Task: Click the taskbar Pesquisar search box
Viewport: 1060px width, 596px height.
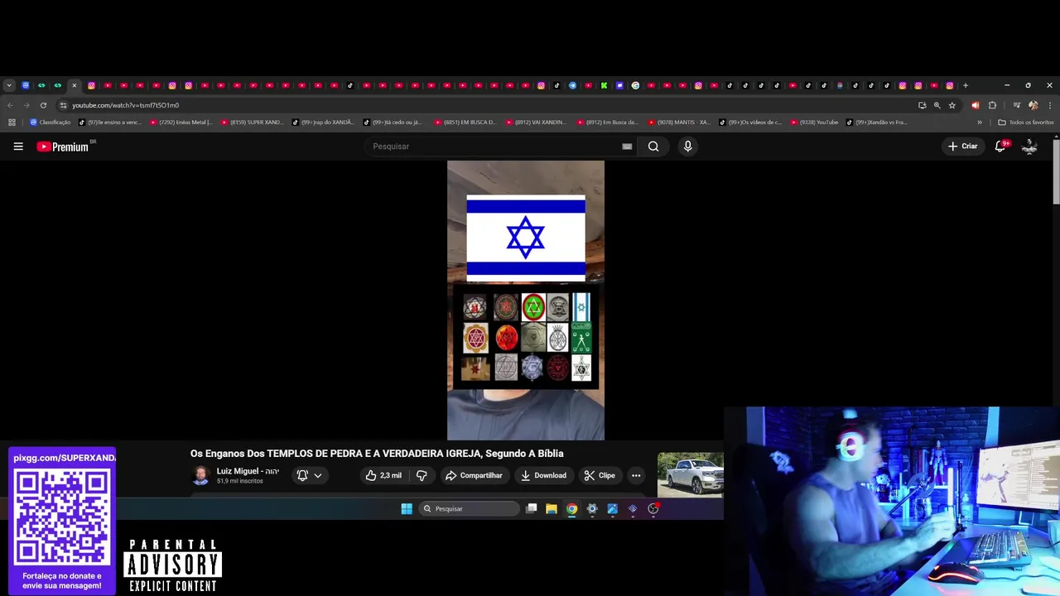Action: (469, 509)
